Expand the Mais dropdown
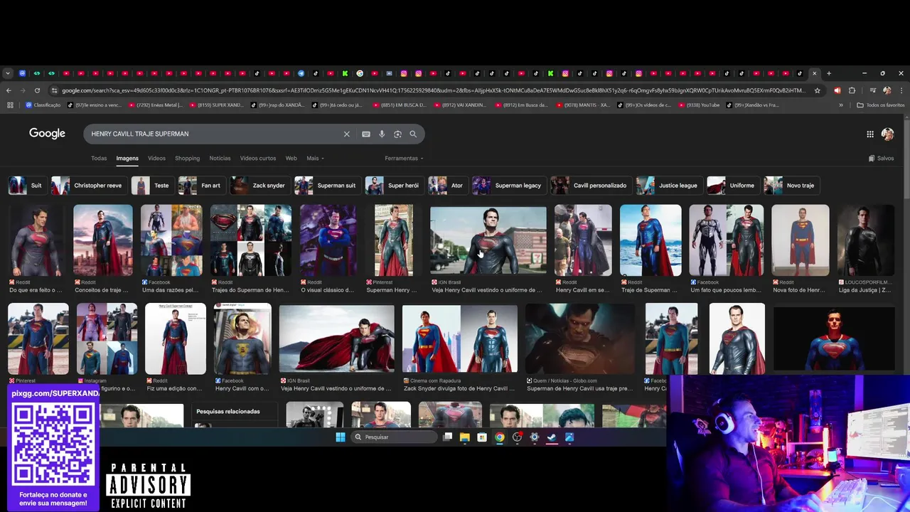 point(315,158)
